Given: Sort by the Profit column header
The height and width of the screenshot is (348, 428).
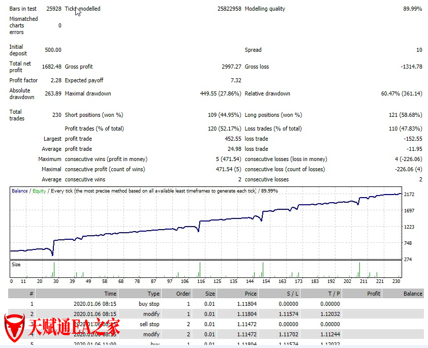Looking at the screenshot, I should click(373, 294).
